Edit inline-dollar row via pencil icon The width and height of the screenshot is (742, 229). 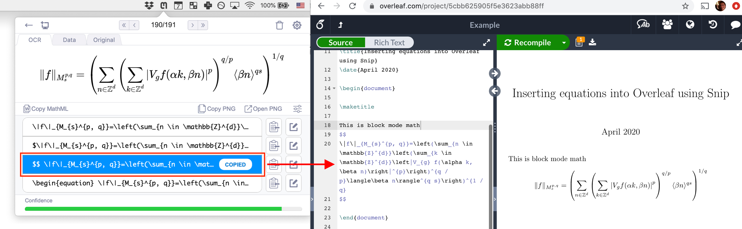293,146
